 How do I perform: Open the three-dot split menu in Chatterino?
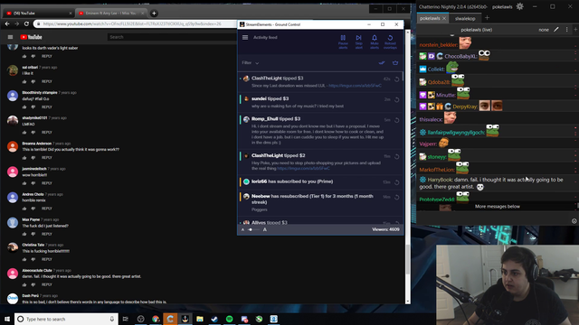pos(567,30)
